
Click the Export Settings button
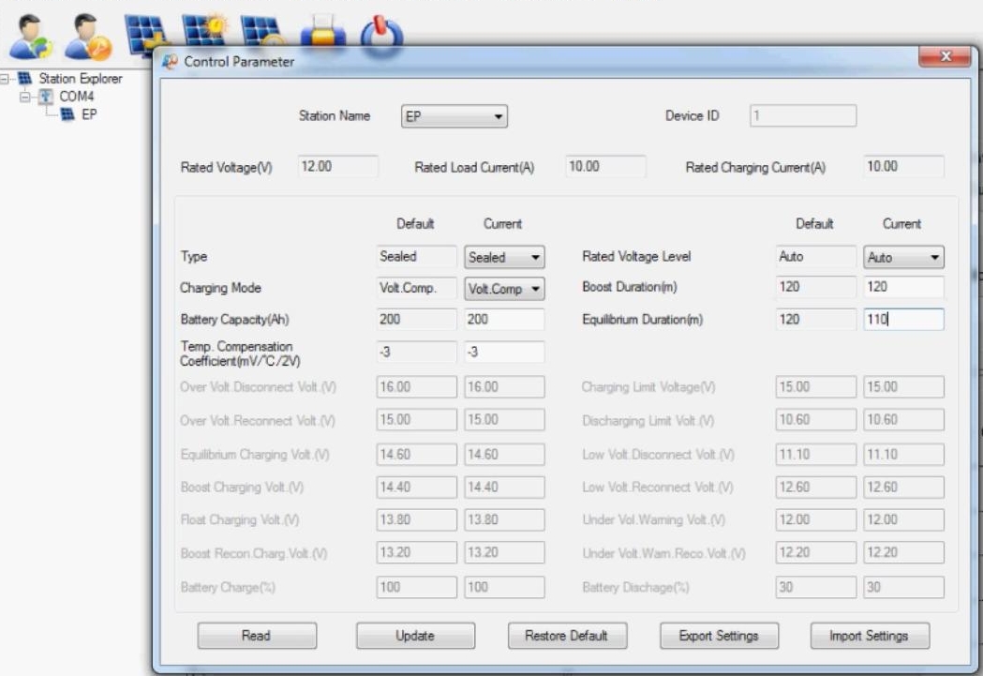click(x=718, y=636)
